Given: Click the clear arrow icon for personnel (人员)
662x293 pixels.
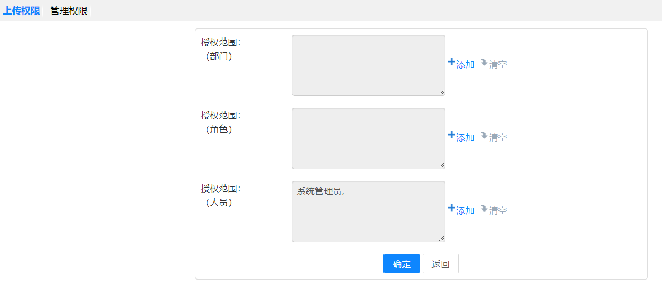Looking at the screenshot, I should pos(483,209).
